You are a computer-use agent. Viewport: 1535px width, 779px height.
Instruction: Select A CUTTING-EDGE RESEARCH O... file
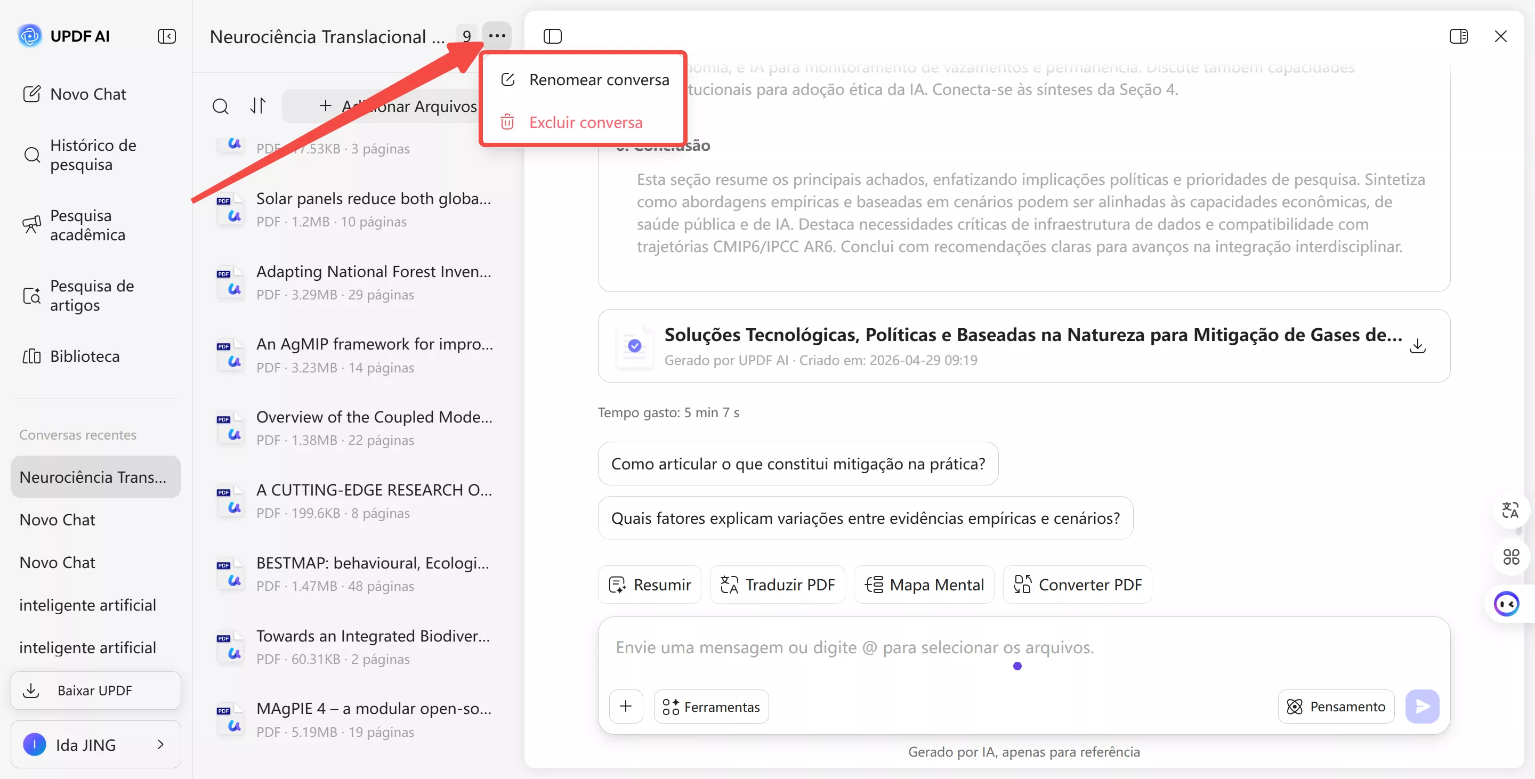[x=358, y=501]
